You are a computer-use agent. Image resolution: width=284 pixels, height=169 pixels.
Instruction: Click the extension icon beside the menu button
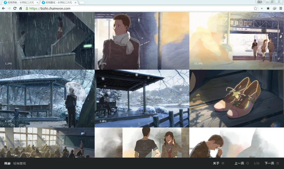click(274, 8)
